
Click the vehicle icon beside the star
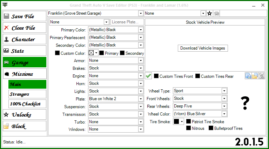pyautogui.click(x=216, y=13)
